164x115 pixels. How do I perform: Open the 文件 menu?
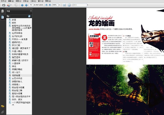[4, 1]
